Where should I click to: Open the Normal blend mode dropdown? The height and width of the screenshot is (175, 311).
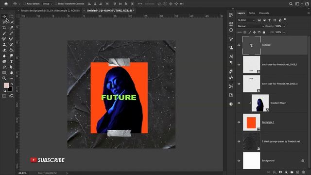[251, 26]
